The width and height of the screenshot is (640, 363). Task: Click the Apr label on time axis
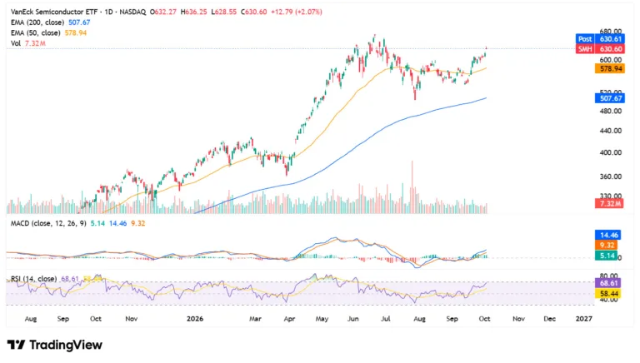[x=289, y=319]
